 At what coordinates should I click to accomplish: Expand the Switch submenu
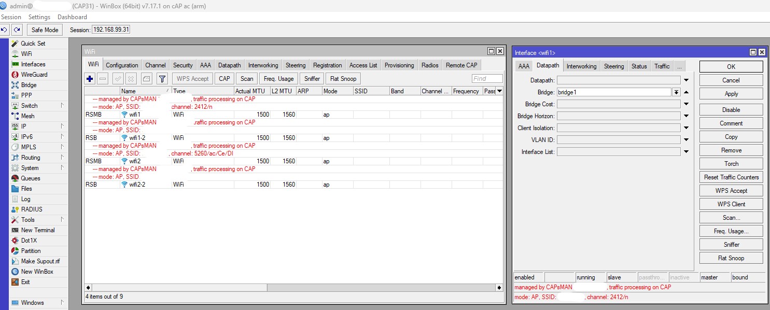62,106
